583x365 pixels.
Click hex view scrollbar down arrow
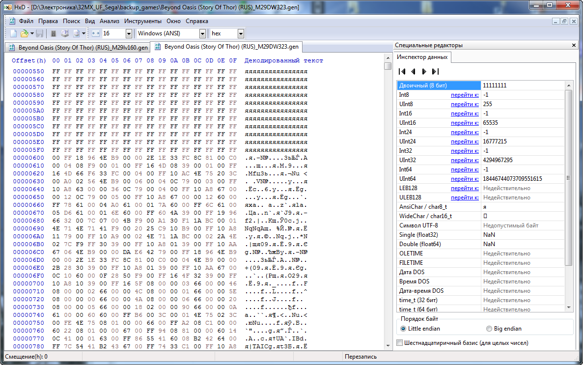click(388, 346)
